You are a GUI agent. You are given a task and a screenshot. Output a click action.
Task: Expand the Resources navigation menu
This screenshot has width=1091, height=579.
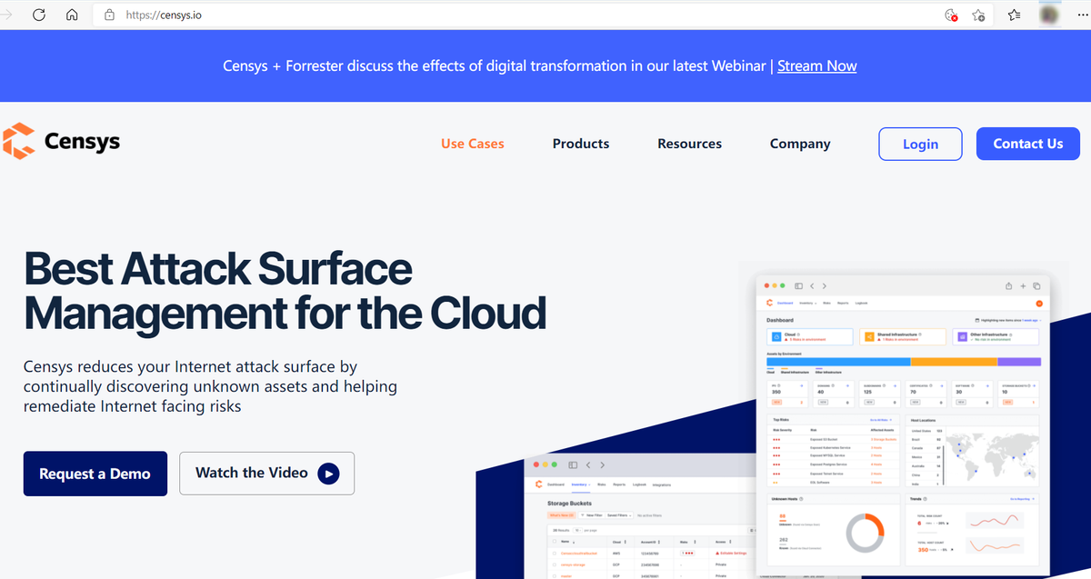pyautogui.click(x=689, y=144)
